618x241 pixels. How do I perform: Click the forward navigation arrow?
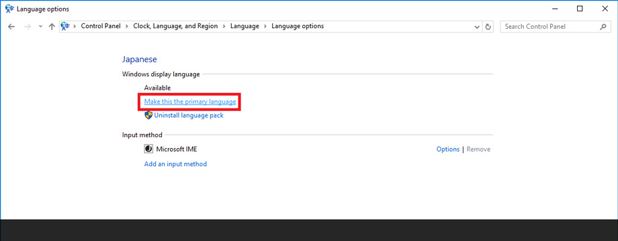[x=27, y=26]
